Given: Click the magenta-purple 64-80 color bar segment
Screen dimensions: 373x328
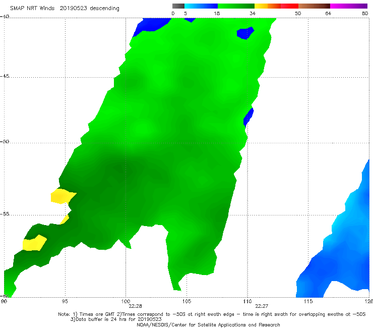Looking at the screenshot, I should 349,6.
